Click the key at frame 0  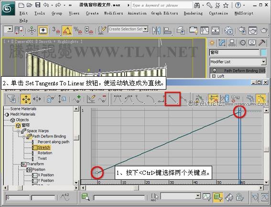[x=97, y=172]
